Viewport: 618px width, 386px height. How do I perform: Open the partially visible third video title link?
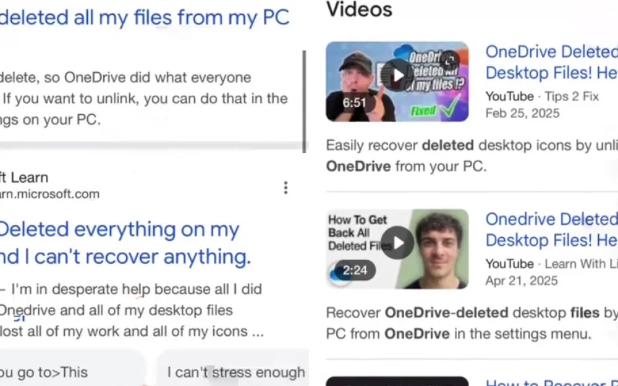click(x=551, y=382)
